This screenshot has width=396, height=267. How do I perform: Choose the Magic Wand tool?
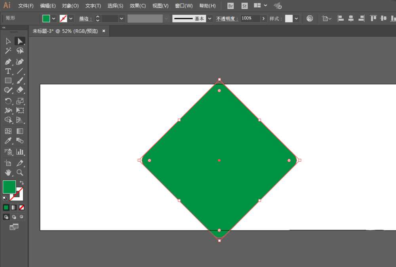point(8,51)
